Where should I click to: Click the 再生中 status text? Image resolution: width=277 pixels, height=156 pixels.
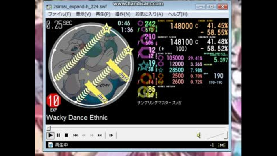(x=61, y=145)
